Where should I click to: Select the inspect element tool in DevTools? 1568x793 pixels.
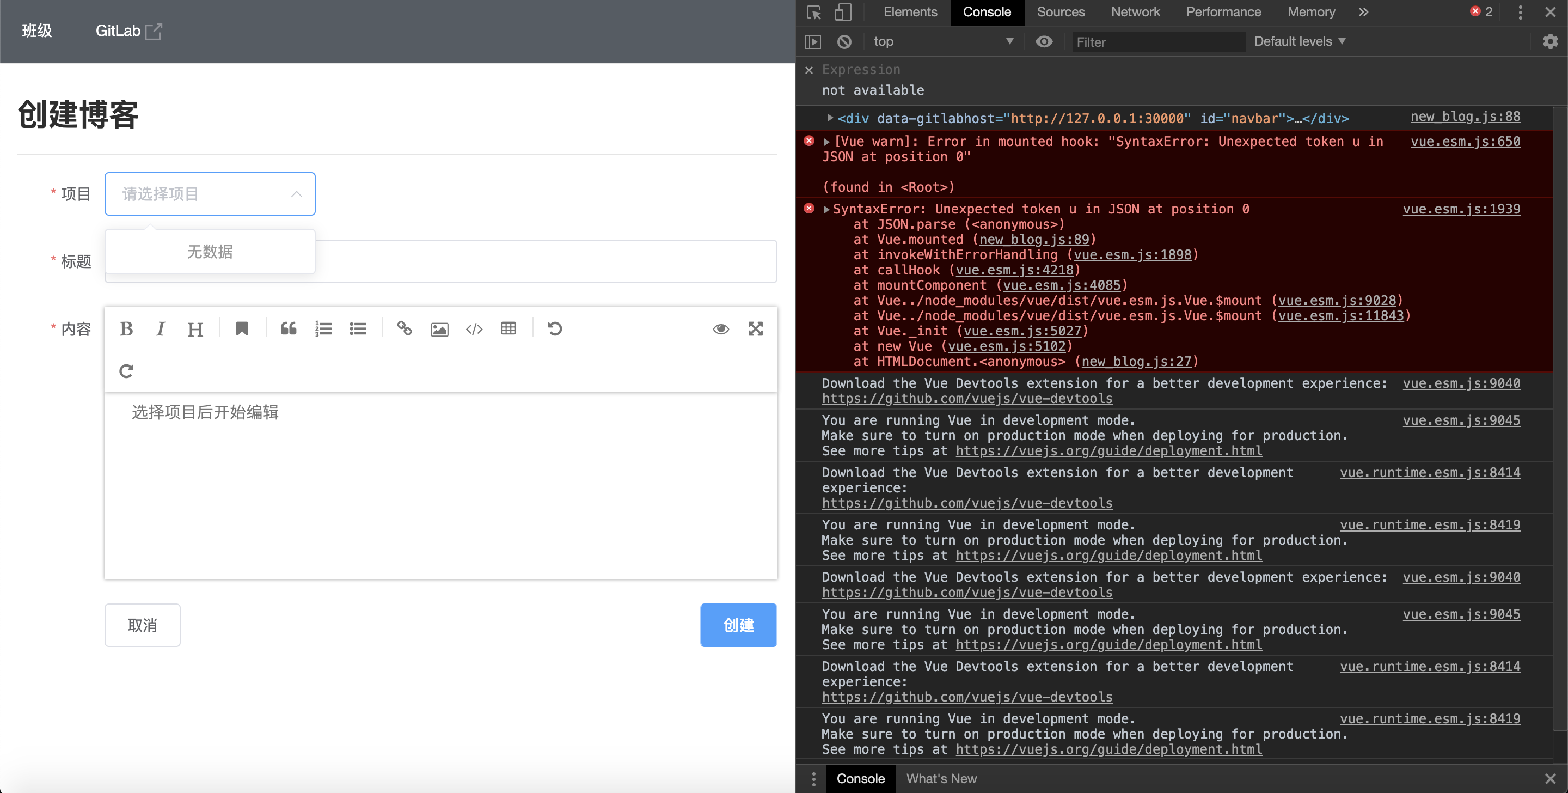pyautogui.click(x=813, y=11)
